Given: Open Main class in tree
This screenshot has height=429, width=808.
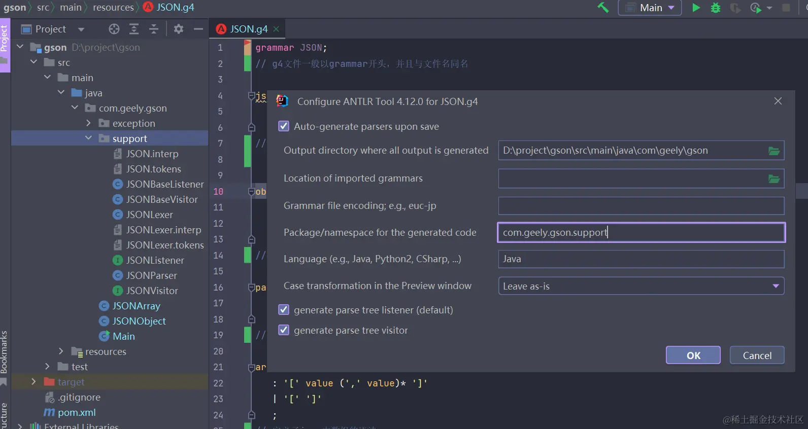Looking at the screenshot, I should 123,336.
